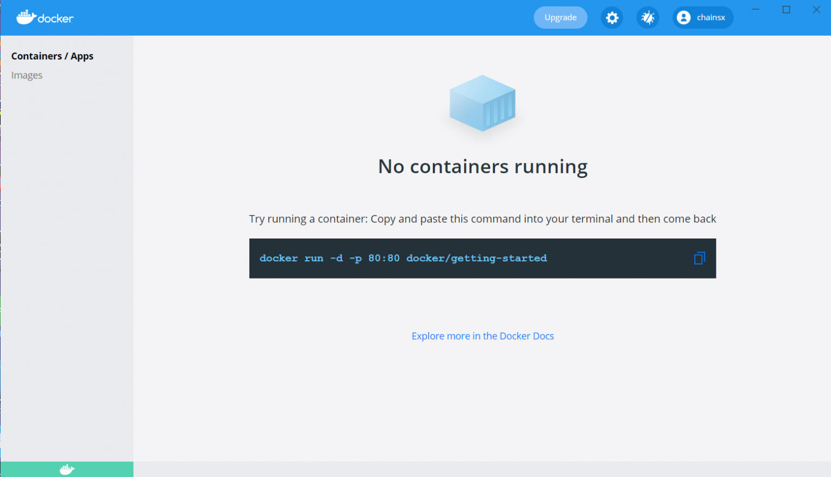Click the whale icon in the bottom status bar
The image size is (831, 477).
(x=67, y=469)
